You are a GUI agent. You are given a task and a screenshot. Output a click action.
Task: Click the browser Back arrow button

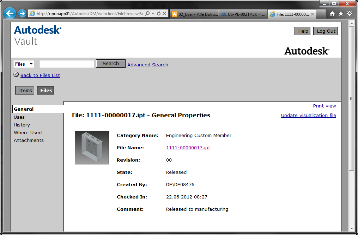pos(10,14)
